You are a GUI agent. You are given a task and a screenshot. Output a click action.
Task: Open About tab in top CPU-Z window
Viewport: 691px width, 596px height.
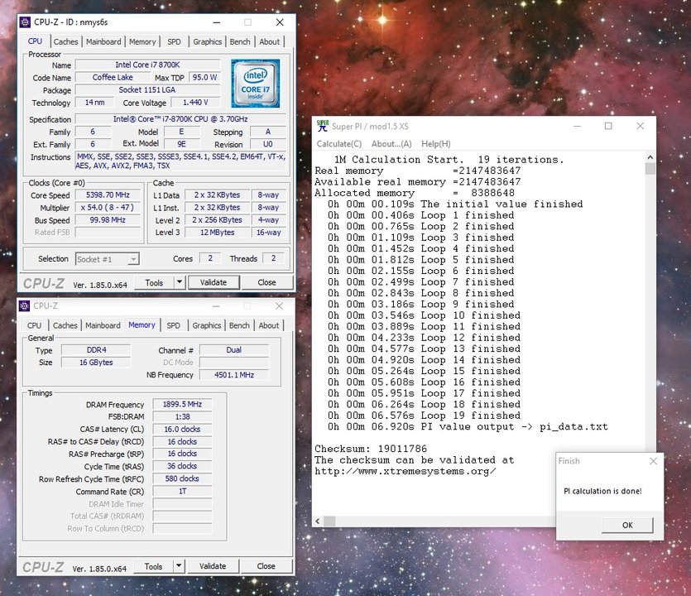click(269, 41)
